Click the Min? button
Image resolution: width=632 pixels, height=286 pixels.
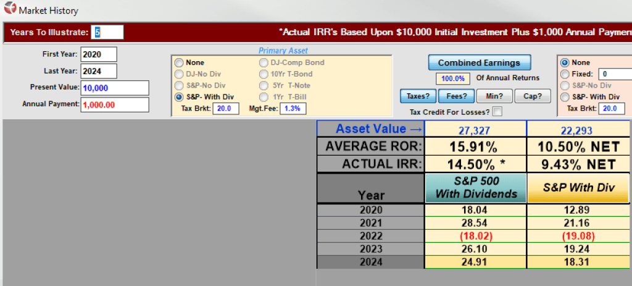(494, 96)
